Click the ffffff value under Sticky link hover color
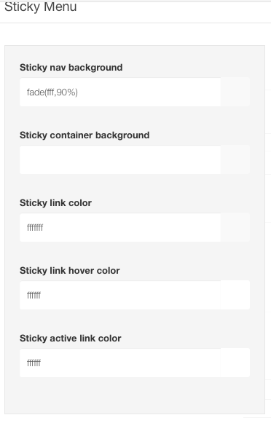The width and height of the screenshot is (271, 423). click(34, 296)
